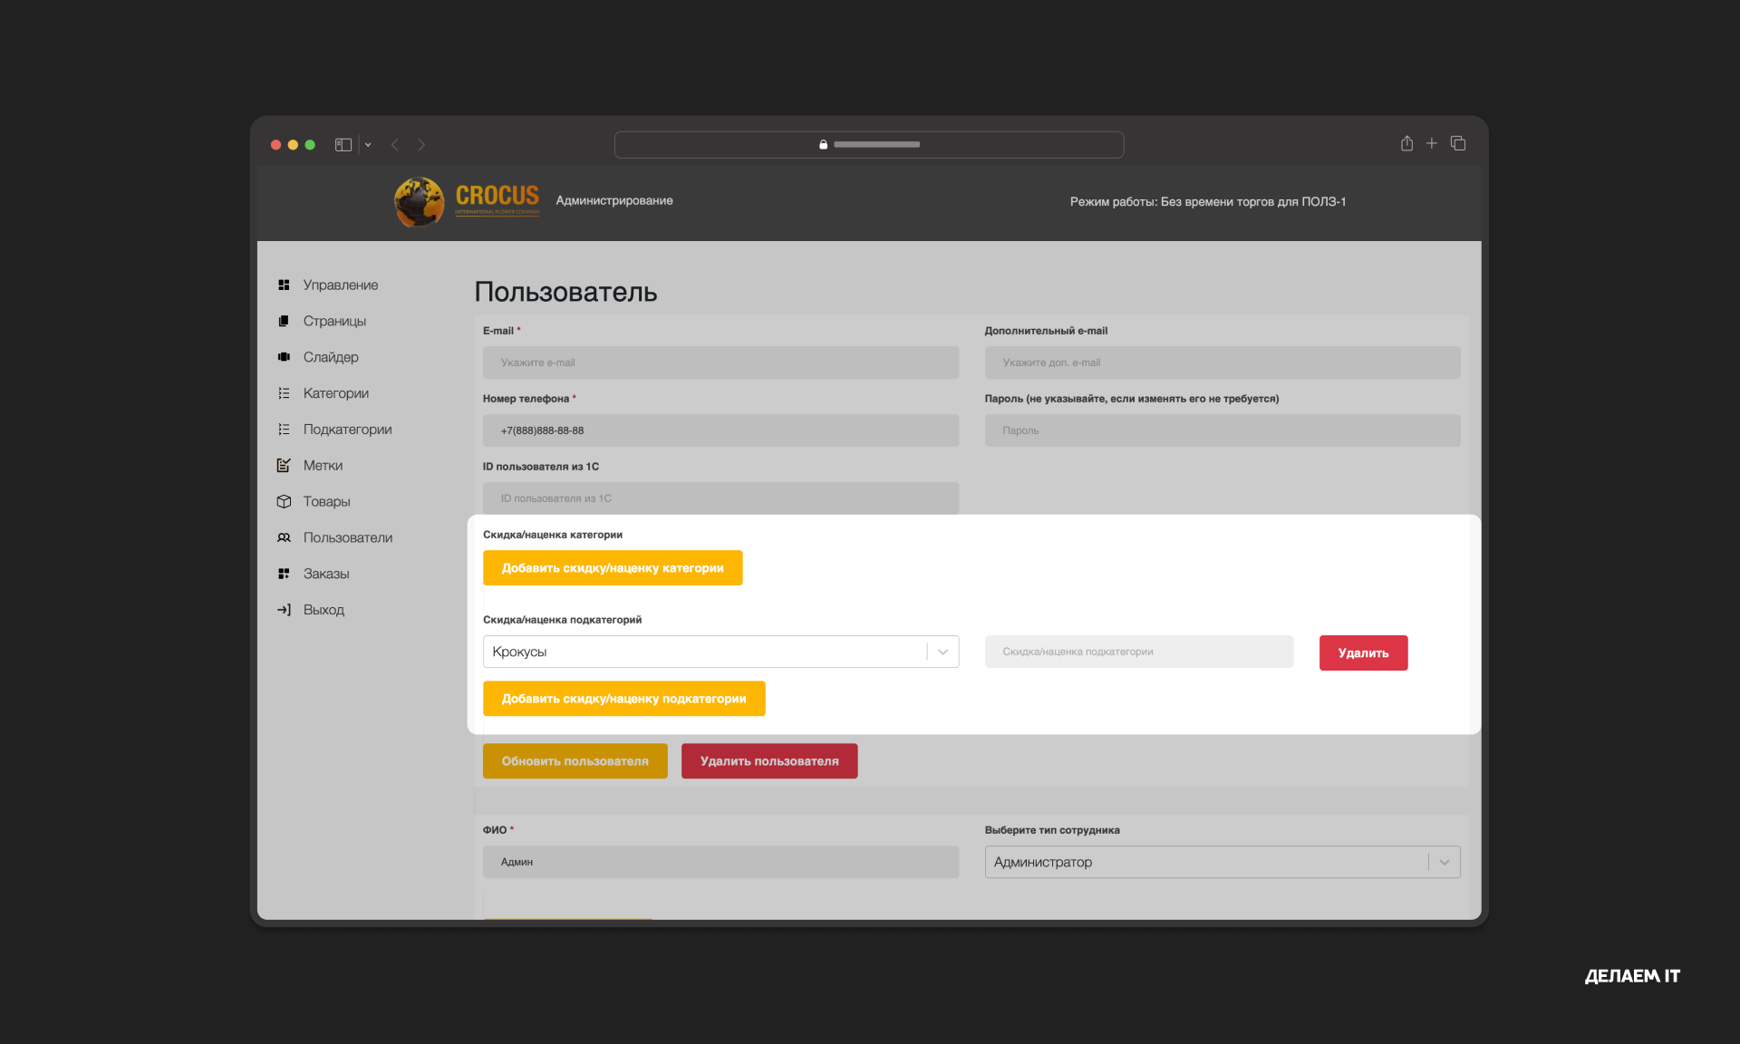Open the Крокусы subcategory dropdown
This screenshot has width=1740, height=1044.
click(x=720, y=652)
